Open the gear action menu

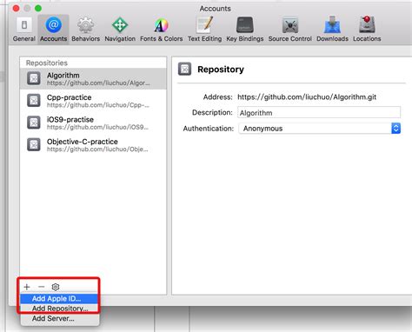click(x=56, y=287)
